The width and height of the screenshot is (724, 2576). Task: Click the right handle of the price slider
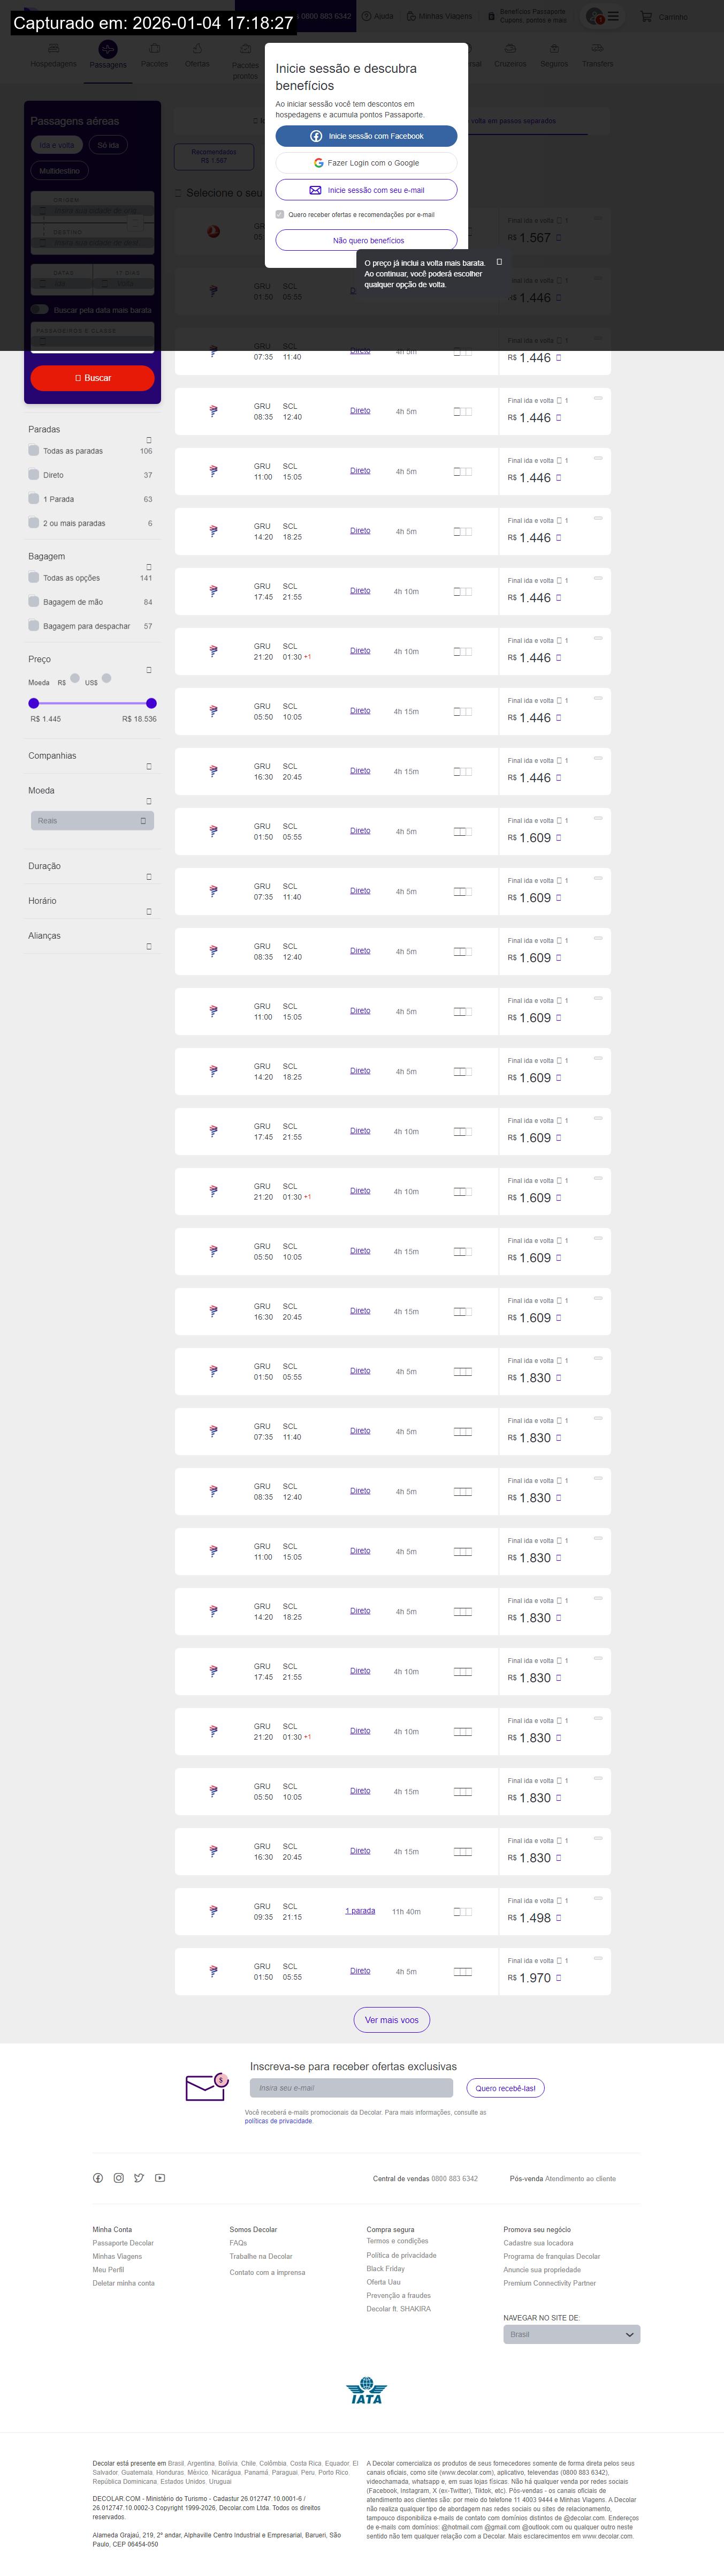coord(151,703)
